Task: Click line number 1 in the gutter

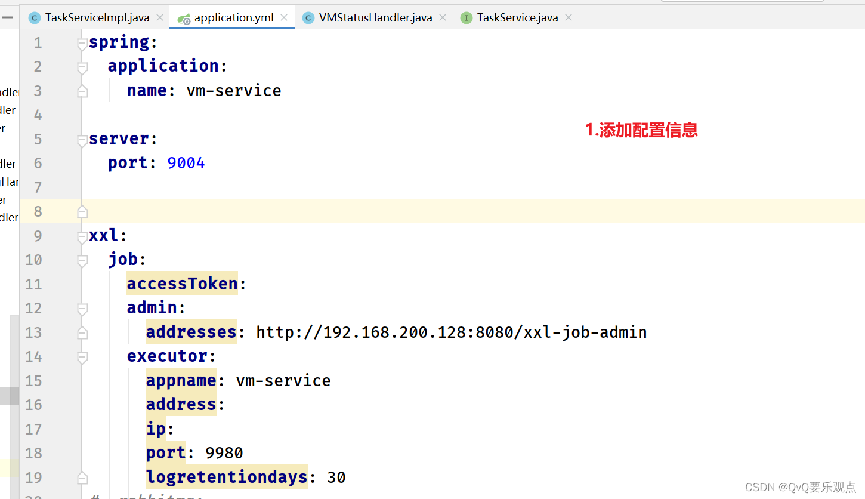Action: (38, 42)
